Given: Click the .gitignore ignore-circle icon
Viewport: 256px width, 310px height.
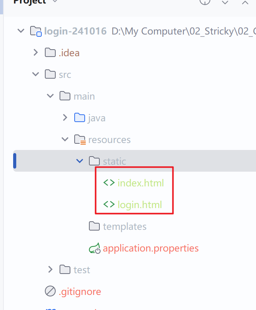Looking at the screenshot, I should (x=50, y=291).
